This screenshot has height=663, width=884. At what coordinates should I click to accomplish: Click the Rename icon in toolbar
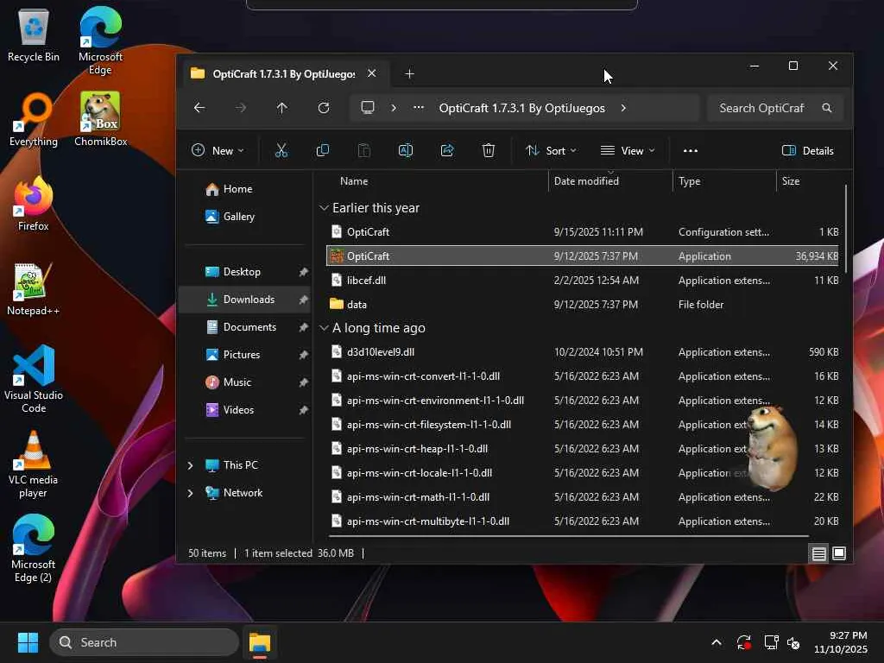pos(406,150)
